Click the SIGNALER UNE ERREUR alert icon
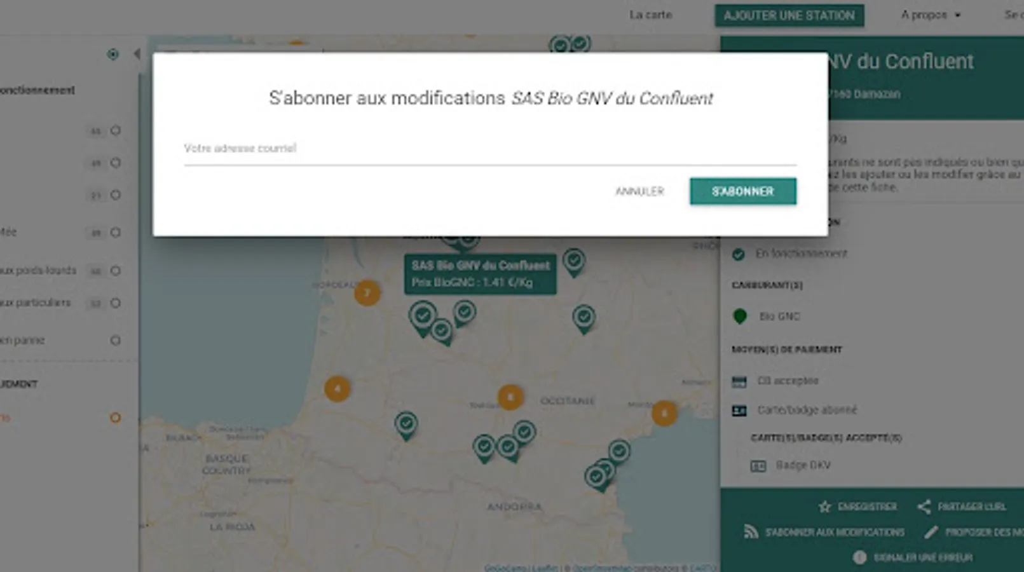This screenshot has width=1024, height=572. [x=859, y=557]
